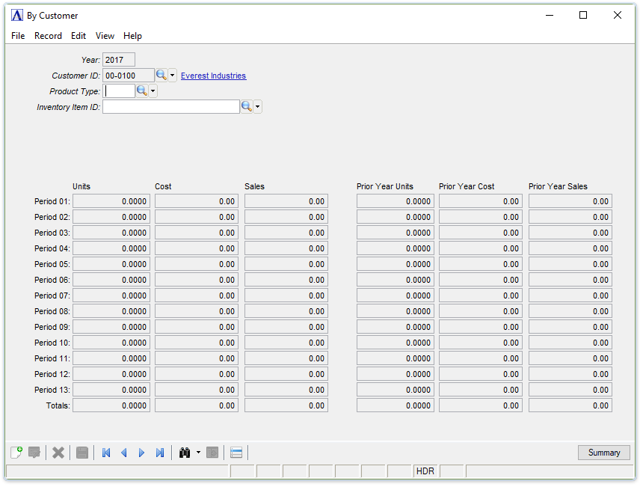Viewport: 643px width, 487px height.
Task: Click the Summary button
Action: point(603,453)
